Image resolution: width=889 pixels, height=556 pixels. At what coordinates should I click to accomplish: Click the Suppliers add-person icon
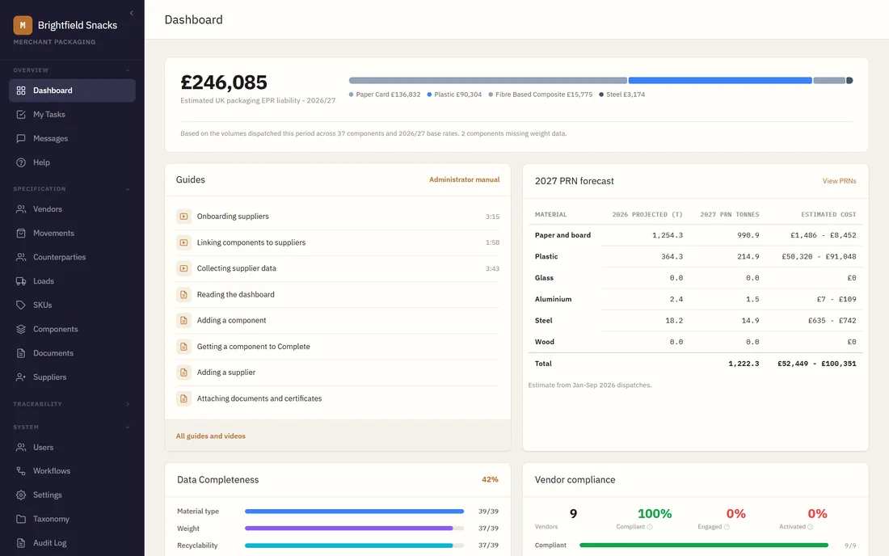click(x=21, y=377)
